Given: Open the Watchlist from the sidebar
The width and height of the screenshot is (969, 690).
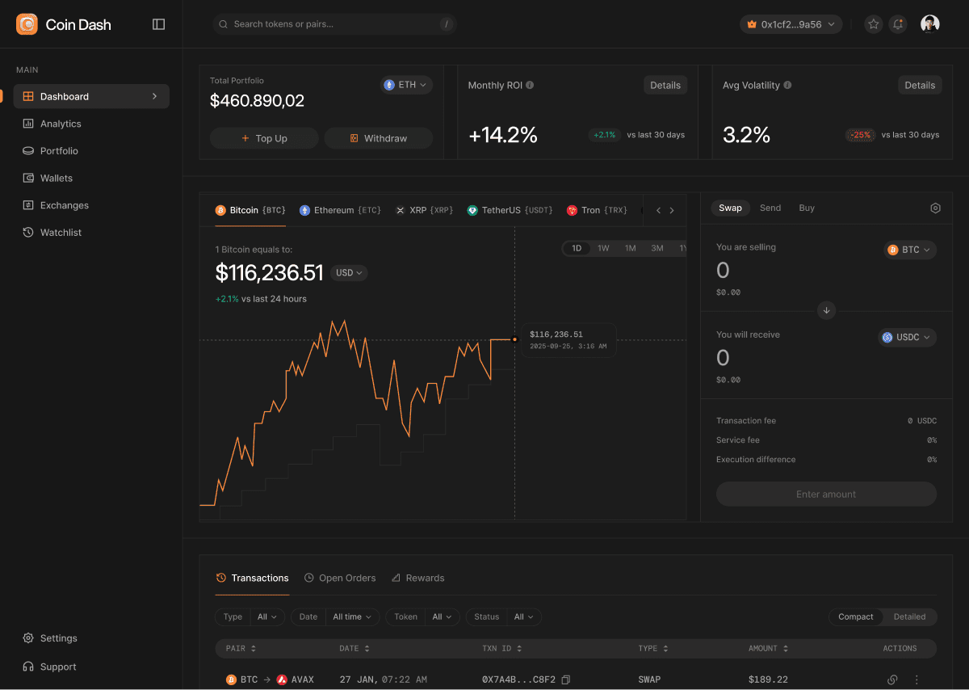Looking at the screenshot, I should click(x=61, y=232).
